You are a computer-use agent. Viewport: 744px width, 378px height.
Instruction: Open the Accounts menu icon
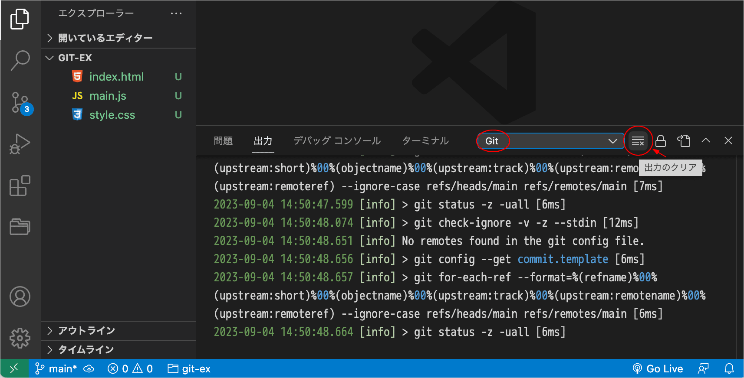(x=20, y=297)
